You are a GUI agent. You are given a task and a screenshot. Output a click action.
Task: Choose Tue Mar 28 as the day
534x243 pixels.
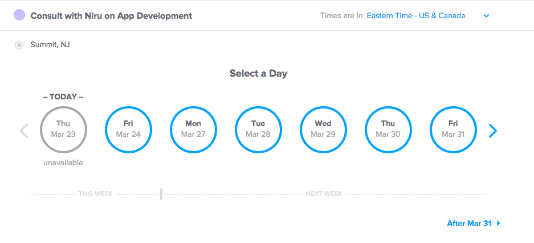click(x=258, y=129)
